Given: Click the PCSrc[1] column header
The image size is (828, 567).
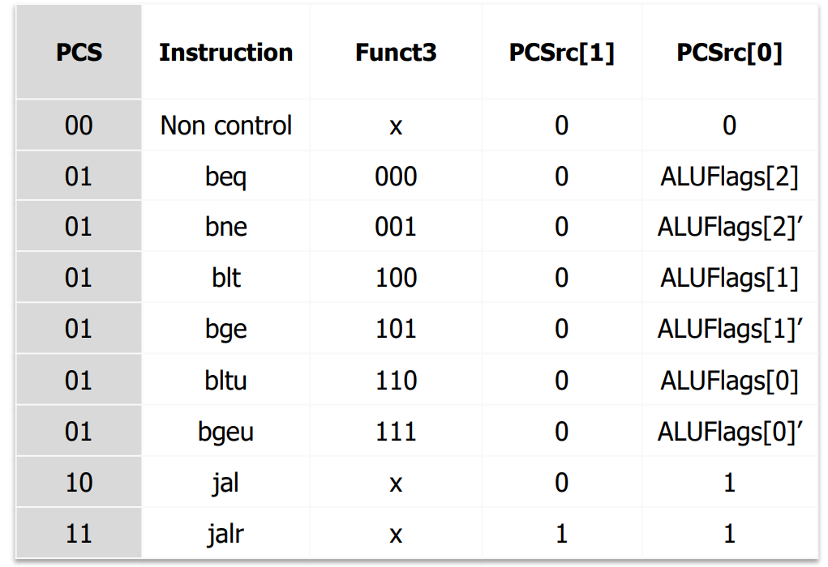Looking at the screenshot, I should (x=561, y=53).
